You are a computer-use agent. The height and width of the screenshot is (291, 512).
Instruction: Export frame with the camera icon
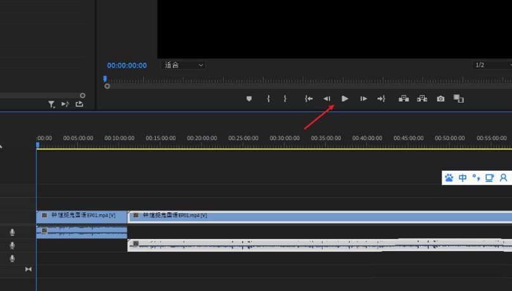pyautogui.click(x=440, y=99)
